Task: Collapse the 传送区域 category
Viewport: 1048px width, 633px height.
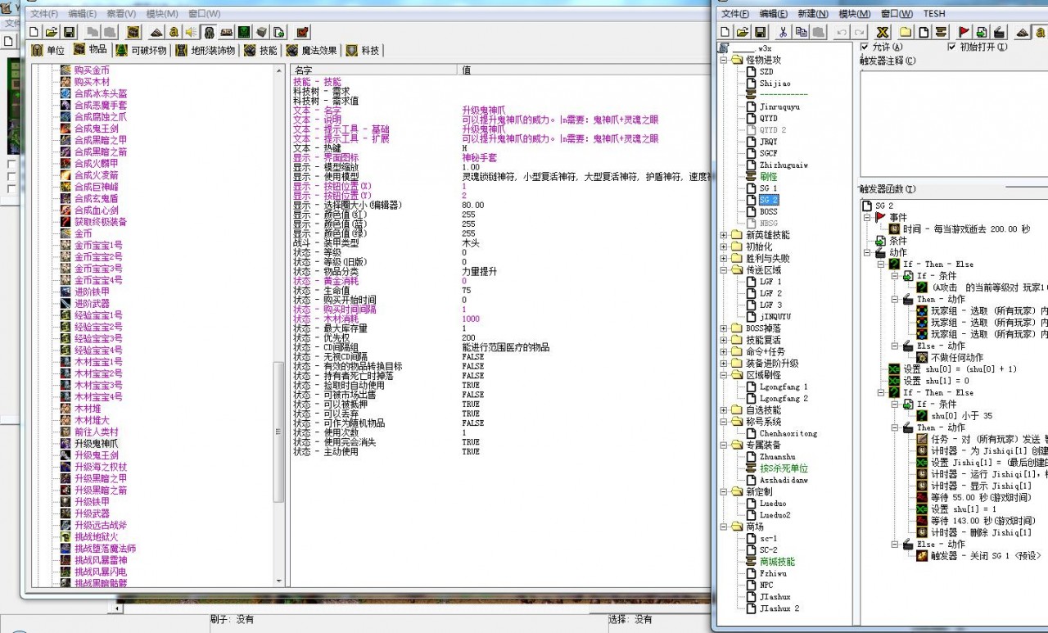Action: 724,269
